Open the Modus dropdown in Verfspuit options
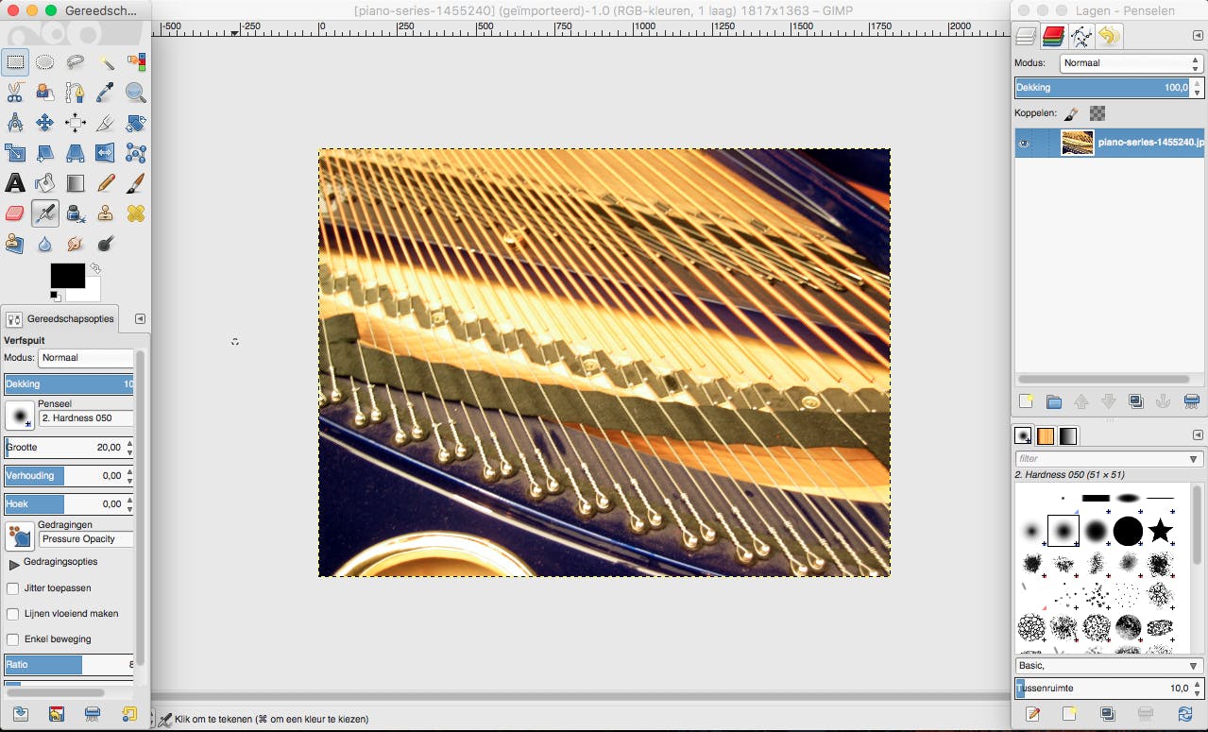 86,358
